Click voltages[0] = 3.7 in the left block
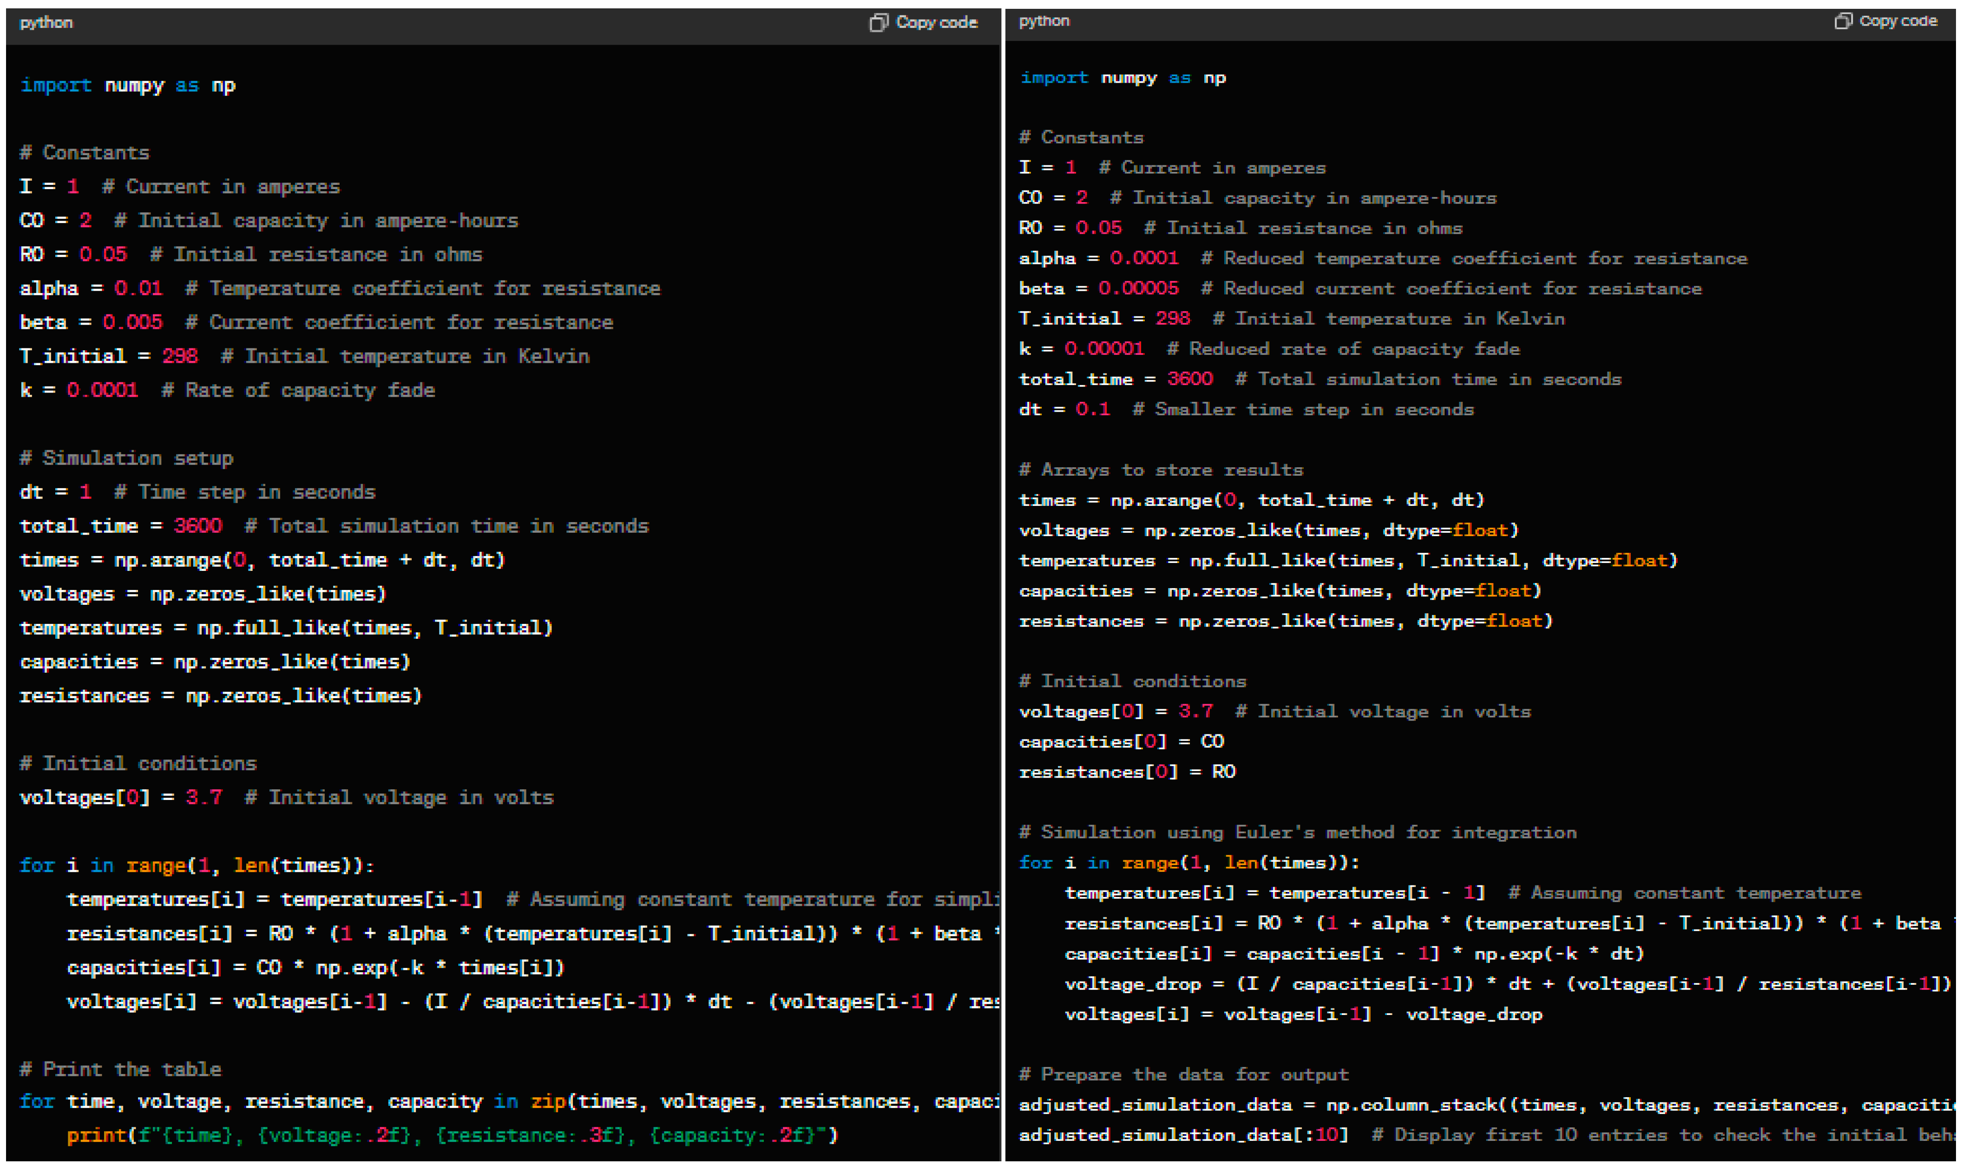This screenshot has width=1969, height=1172. pyautogui.click(x=121, y=798)
